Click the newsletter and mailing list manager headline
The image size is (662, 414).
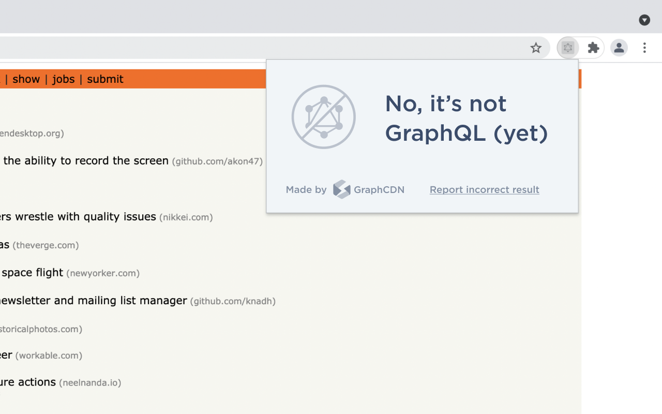[x=93, y=300]
